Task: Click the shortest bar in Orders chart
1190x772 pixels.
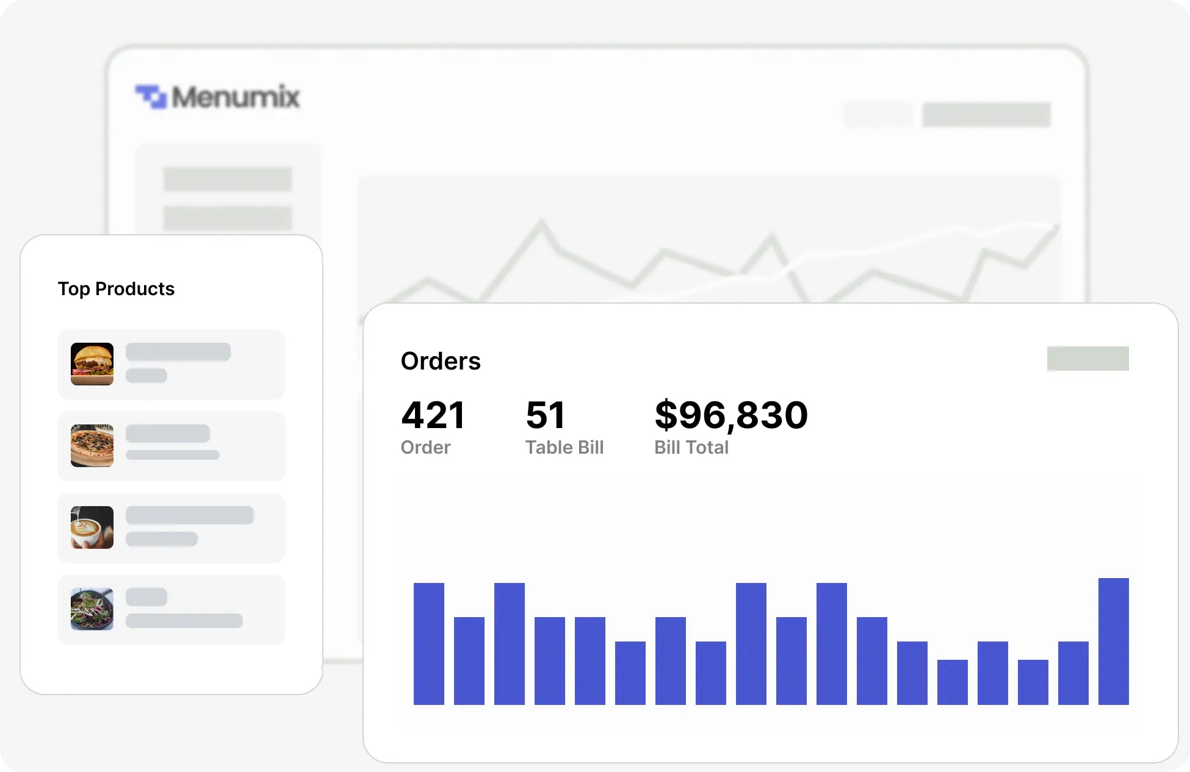Action: click(952, 682)
